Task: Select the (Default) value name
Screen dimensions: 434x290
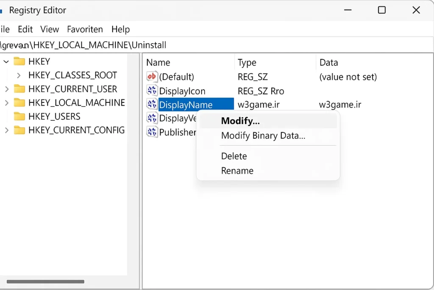Action: point(176,77)
